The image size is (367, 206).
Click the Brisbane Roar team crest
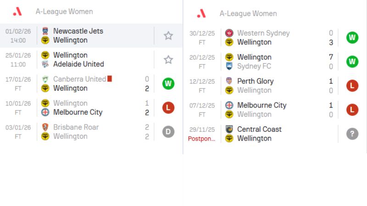pyautogui.click(x=45, y=127)
